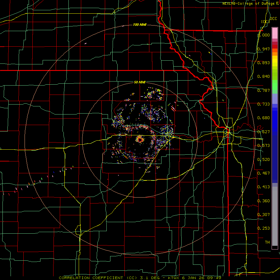
Task: Select the 0.947 legend value
Action: (x=264, y=49)
